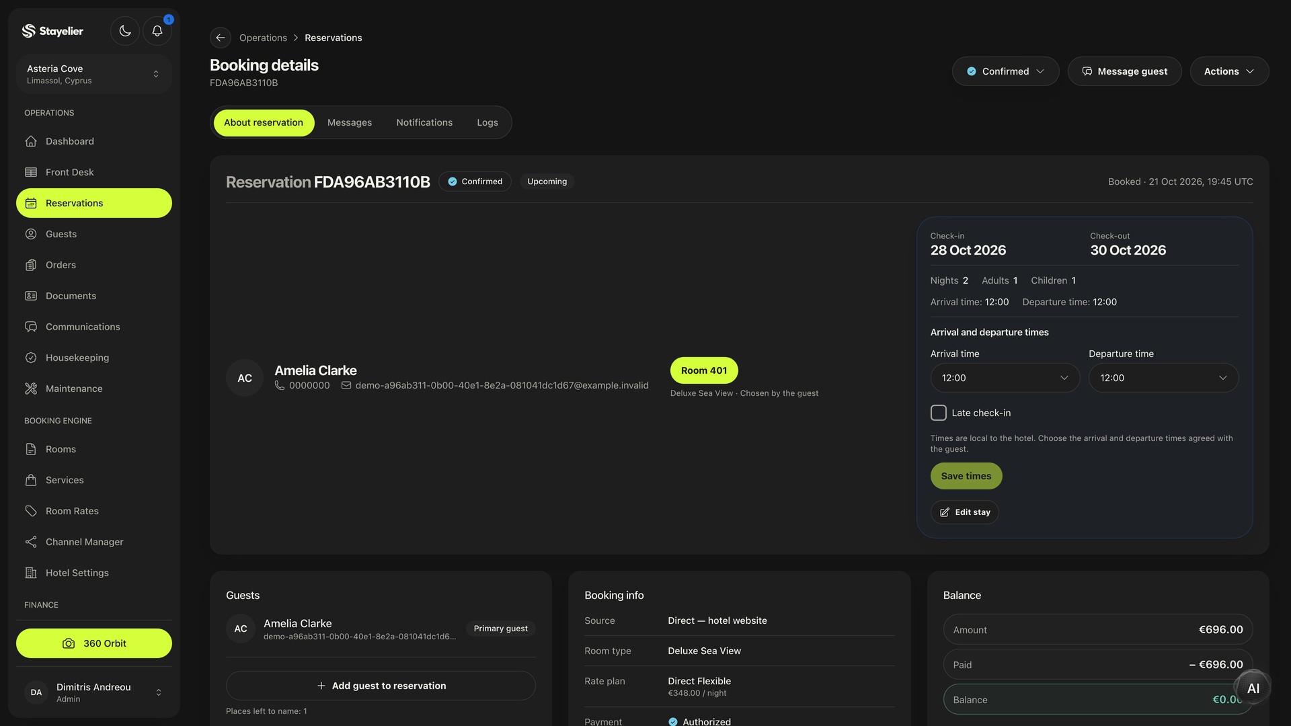Expand Dimitris Andreou user menu

point(94,692)
